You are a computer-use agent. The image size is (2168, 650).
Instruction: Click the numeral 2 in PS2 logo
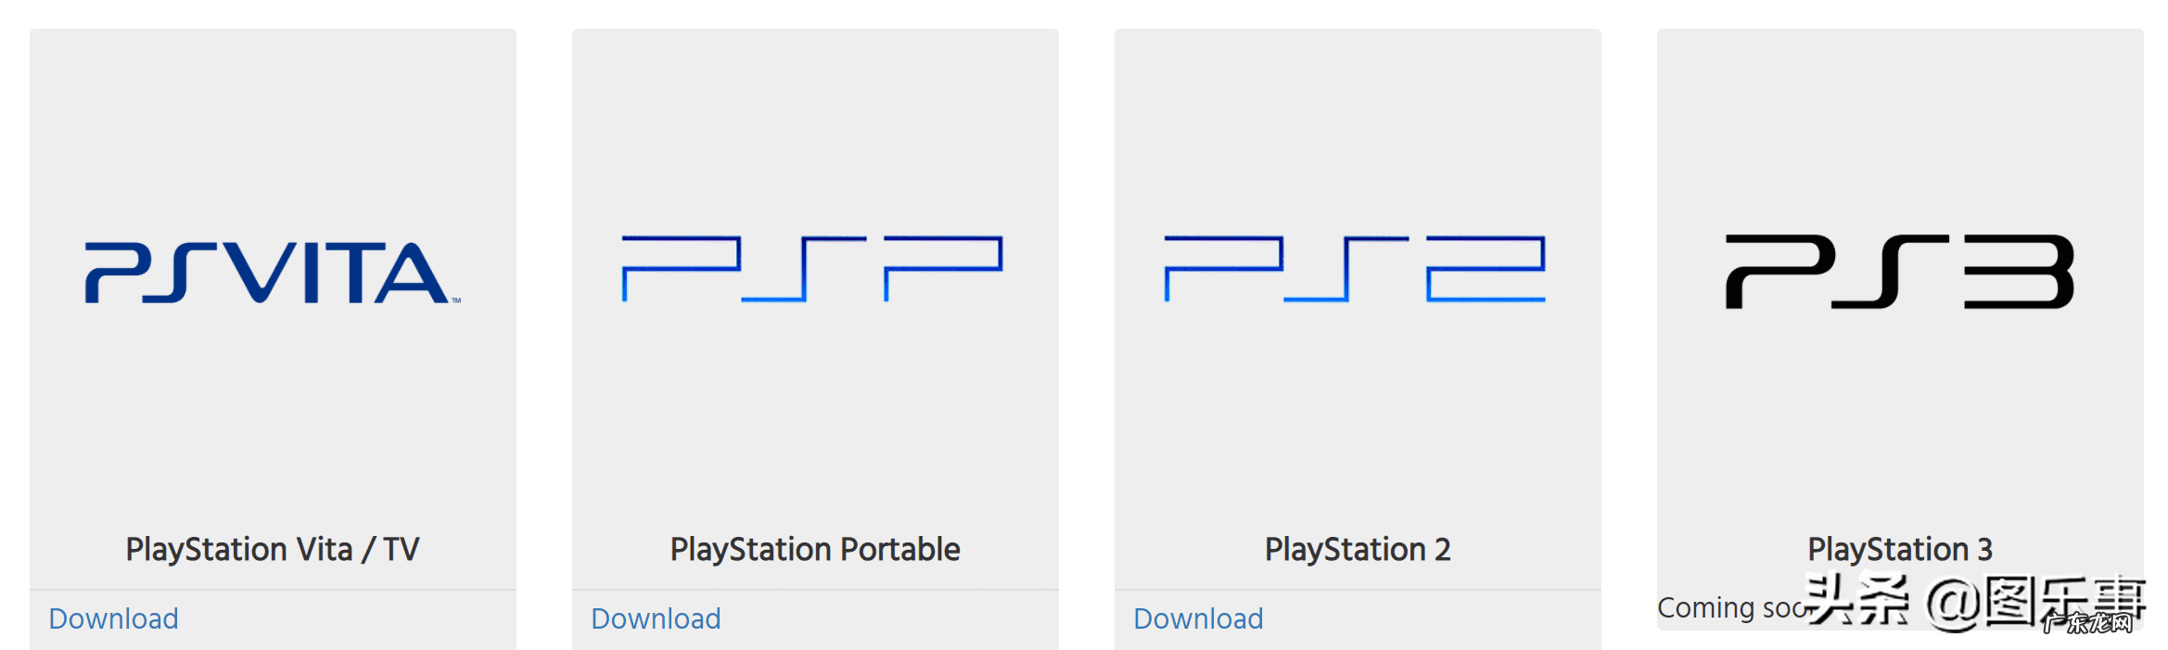pyautogui.click(x=1486, y=269)
